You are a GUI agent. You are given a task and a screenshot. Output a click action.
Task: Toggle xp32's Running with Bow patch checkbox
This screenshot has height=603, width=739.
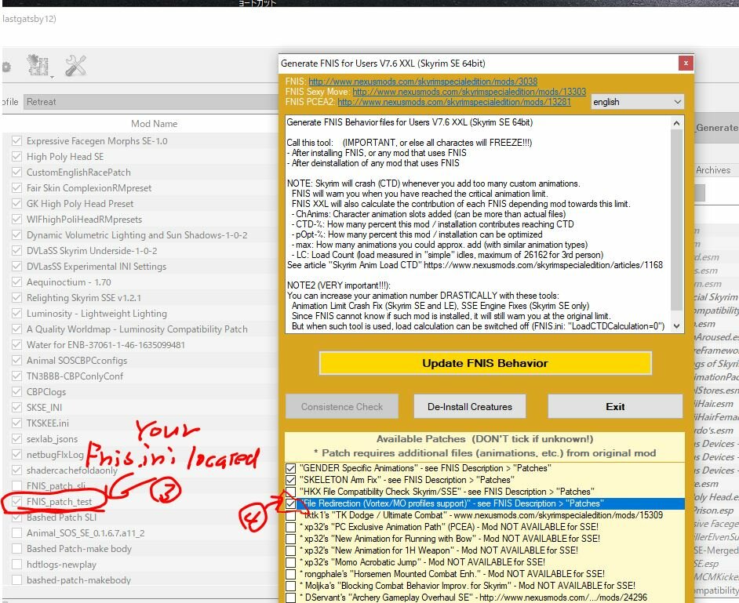[x=291, y=539]
